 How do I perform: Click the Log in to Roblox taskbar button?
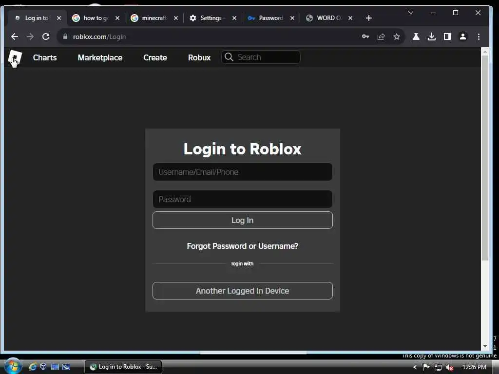[123, 367]
